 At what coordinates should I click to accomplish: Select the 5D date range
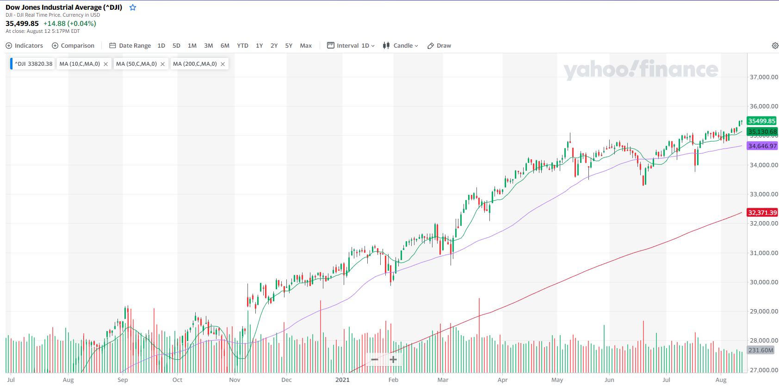click(x=176, y=45)
